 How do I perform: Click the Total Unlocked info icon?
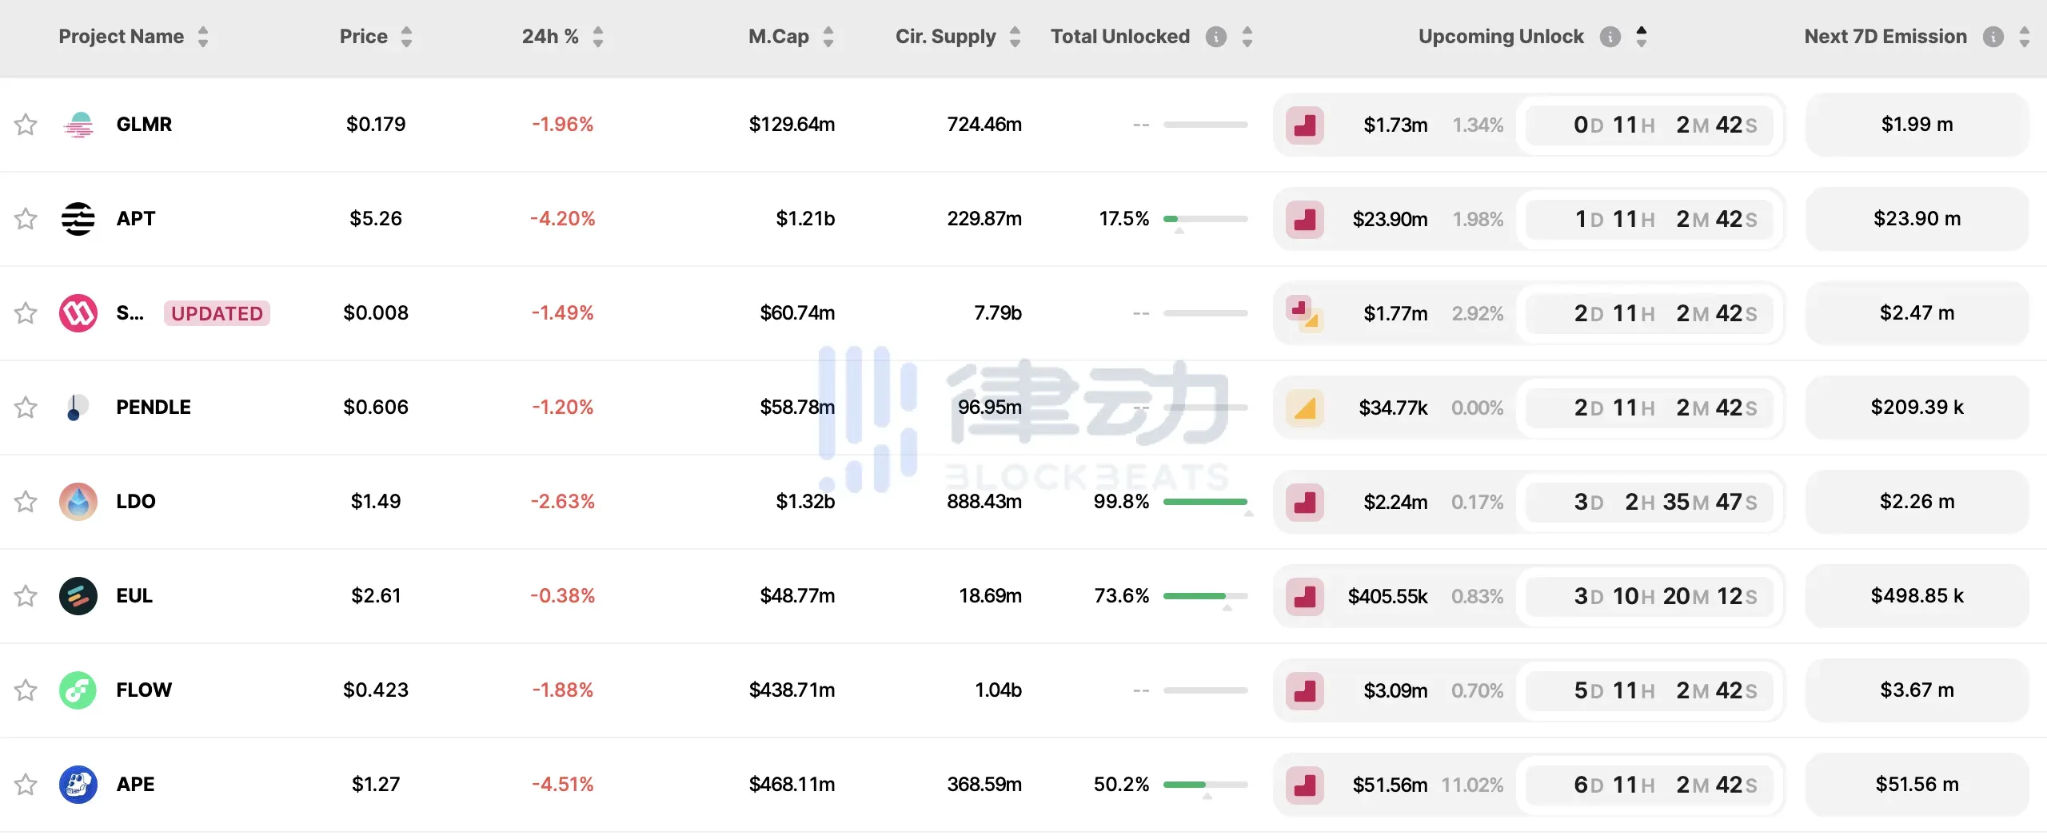click(x=1215, y=37)
